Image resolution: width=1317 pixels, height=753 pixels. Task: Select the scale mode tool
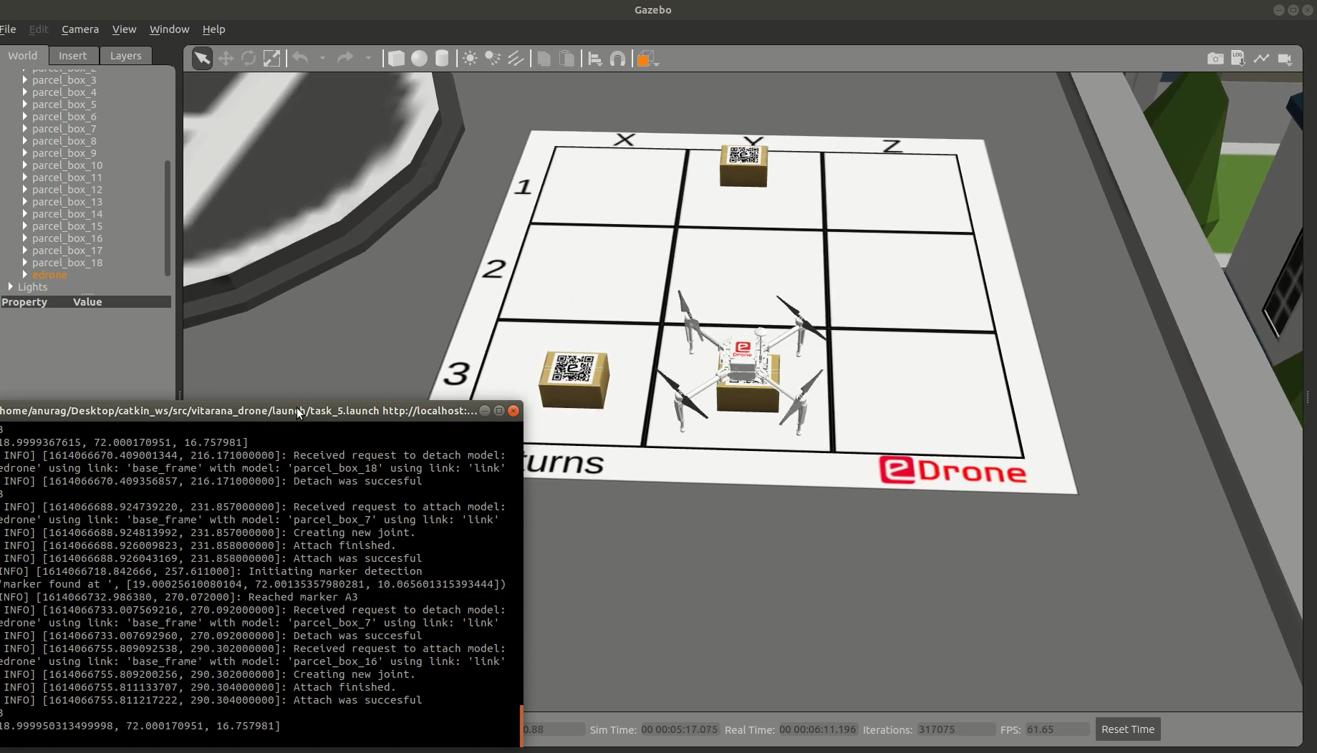pyautogui.click(x=271, y=59)
